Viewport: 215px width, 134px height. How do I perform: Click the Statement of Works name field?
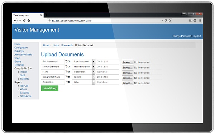pyautogui.click(x=53, y=77)
